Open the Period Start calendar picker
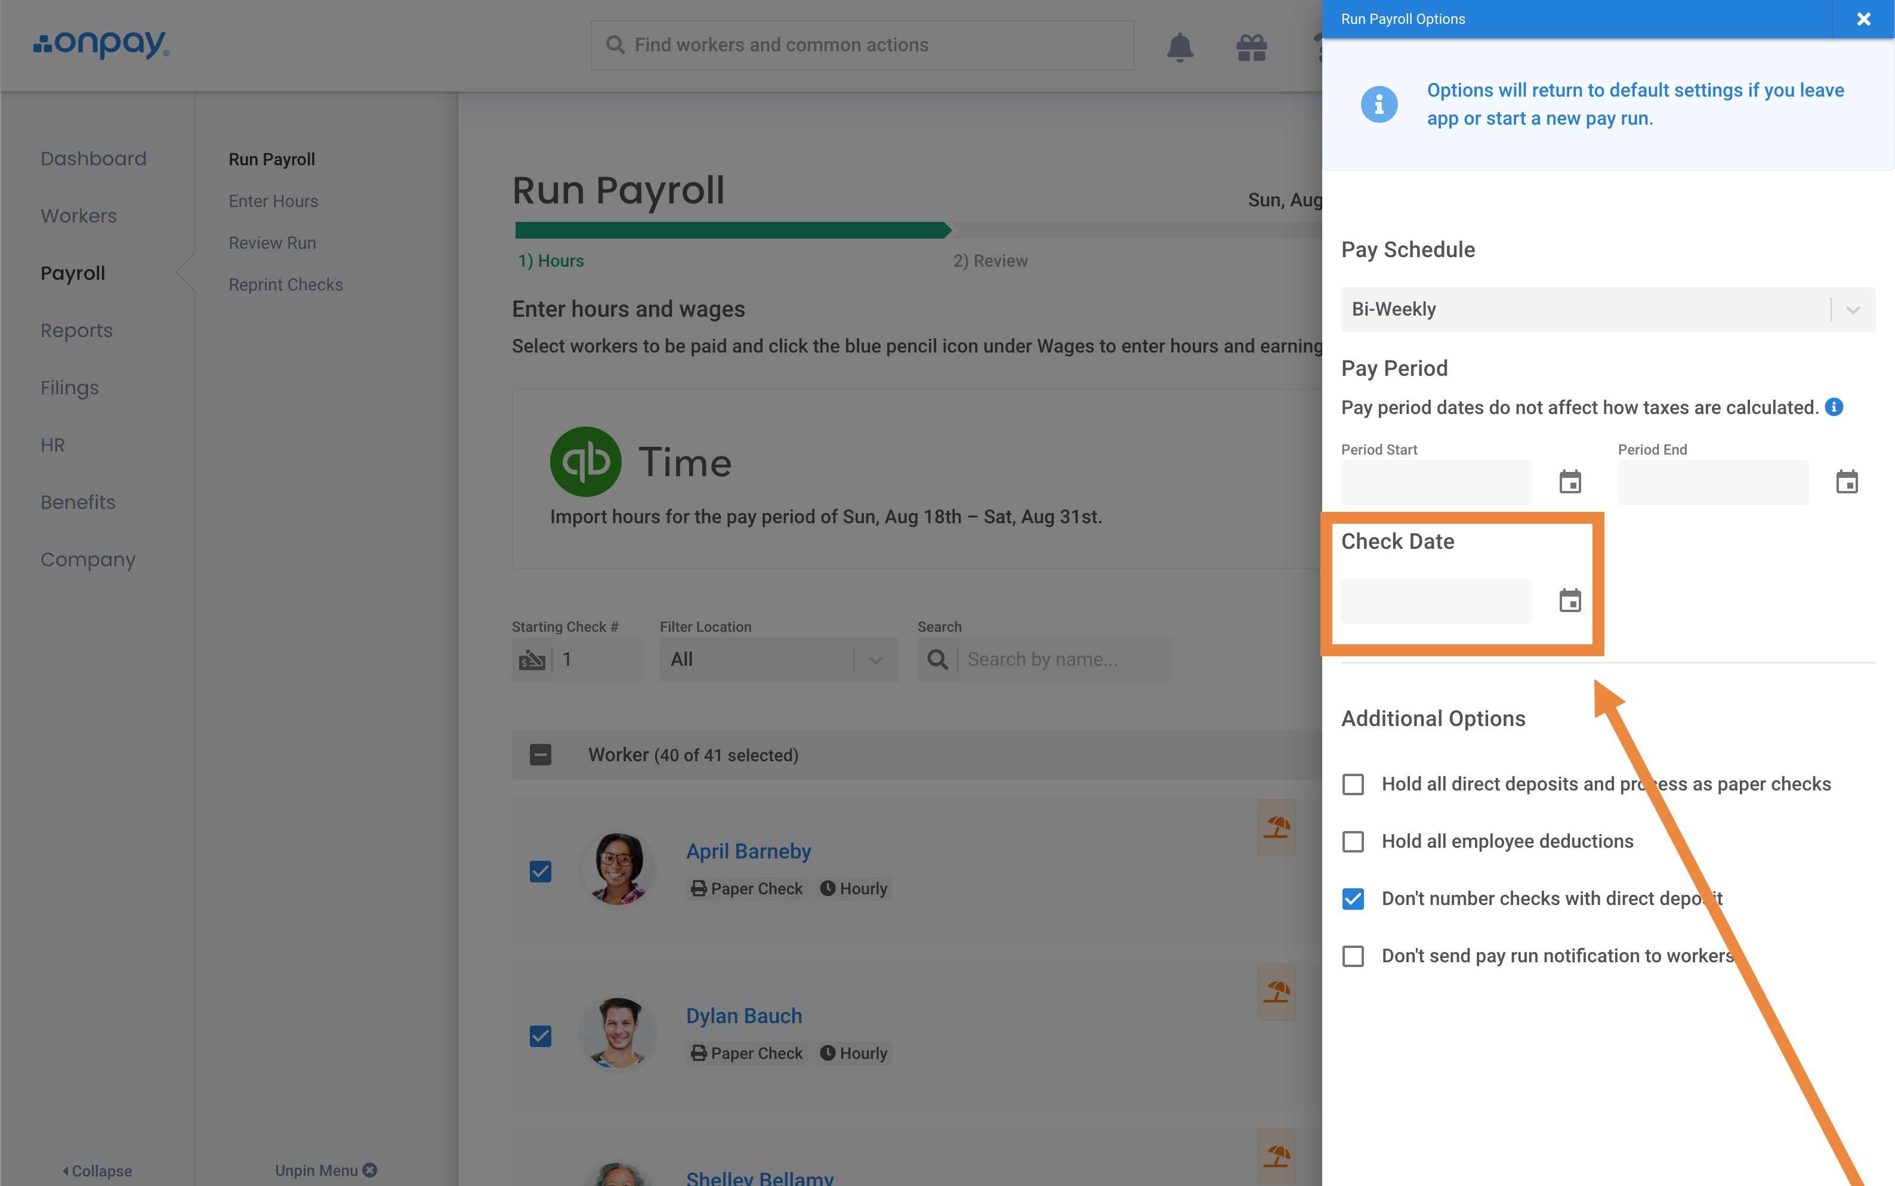This screenshot has width=1895, height=1186. [1569, 481]
